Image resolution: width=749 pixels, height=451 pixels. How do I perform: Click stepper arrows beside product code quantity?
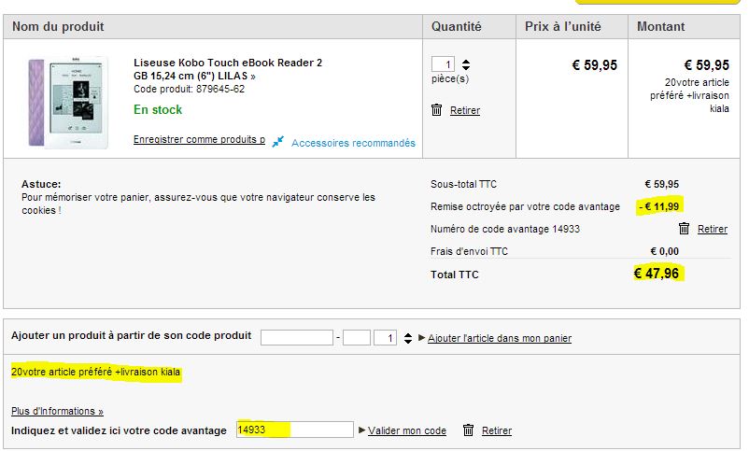[405, 338]
